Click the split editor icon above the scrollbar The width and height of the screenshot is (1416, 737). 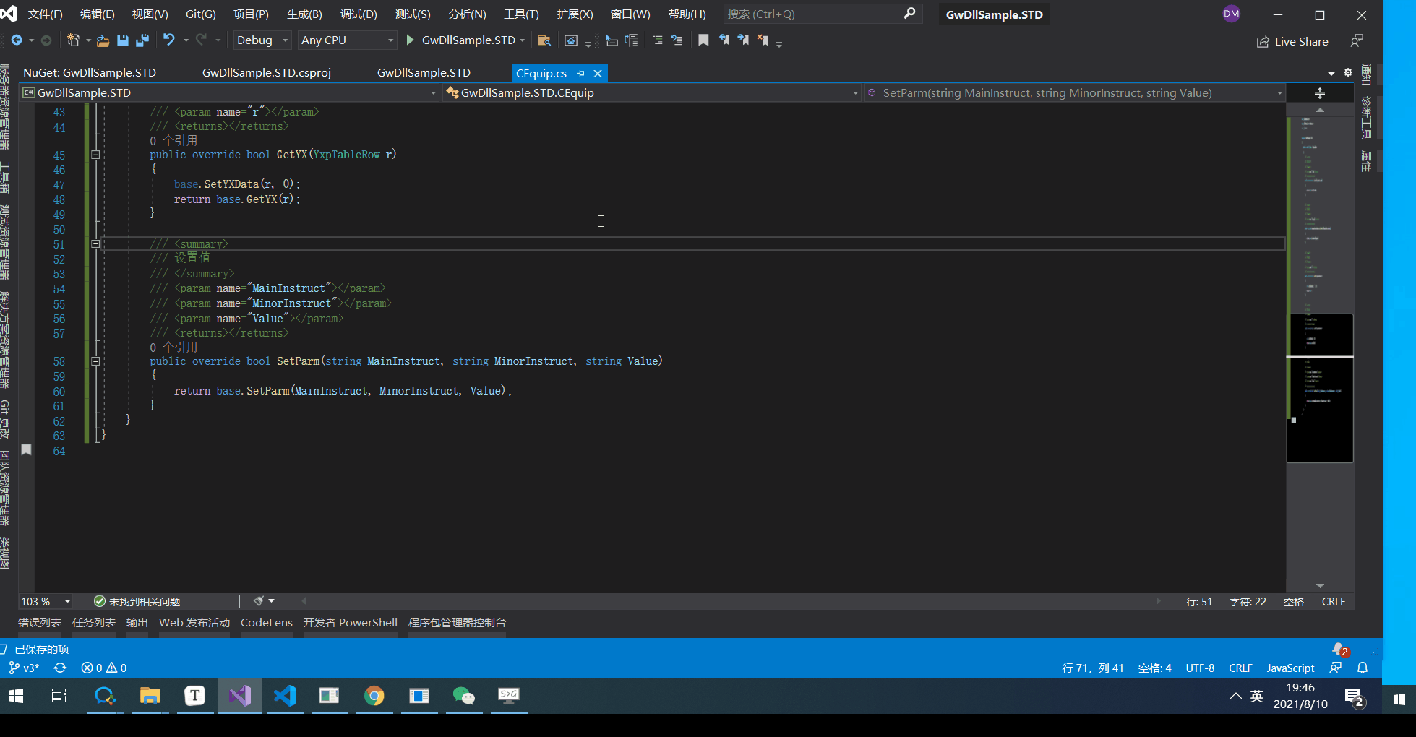[1319, 93]
